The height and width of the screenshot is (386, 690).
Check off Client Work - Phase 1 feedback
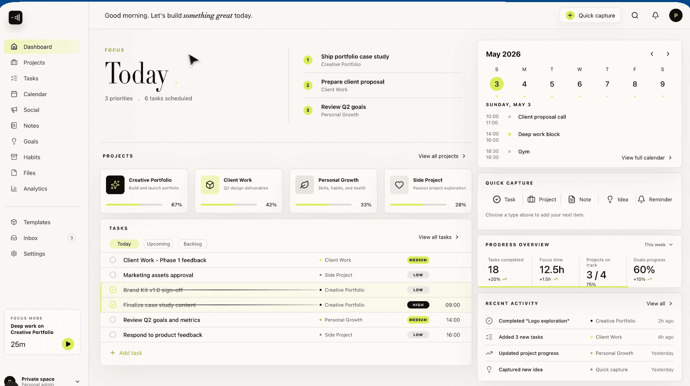(x=113, y=260)
